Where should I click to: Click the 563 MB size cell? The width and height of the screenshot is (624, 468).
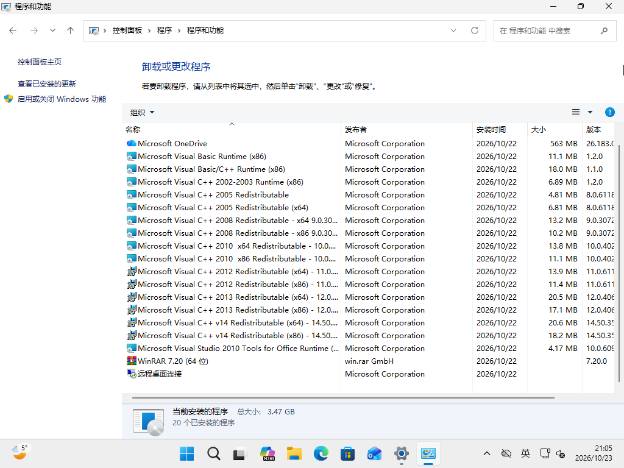click(564, 143)
